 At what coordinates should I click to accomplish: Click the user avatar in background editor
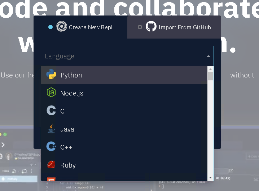[9, 156]
